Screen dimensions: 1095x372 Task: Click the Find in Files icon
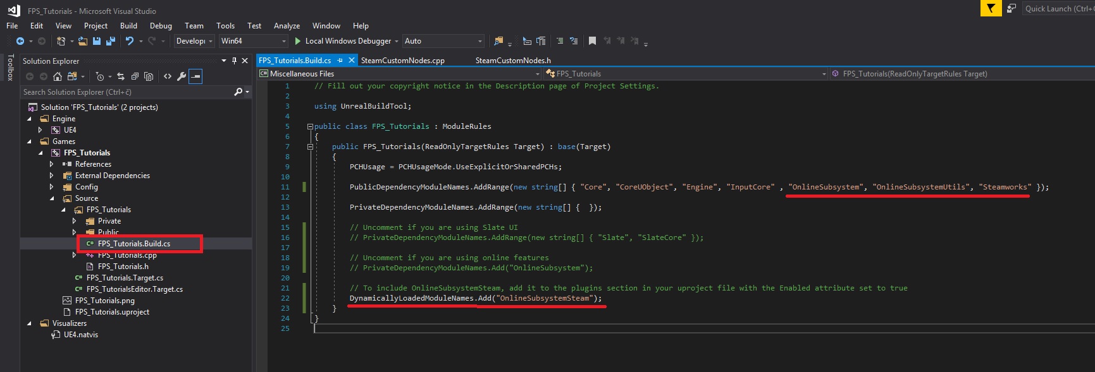(x=499, y=41)
